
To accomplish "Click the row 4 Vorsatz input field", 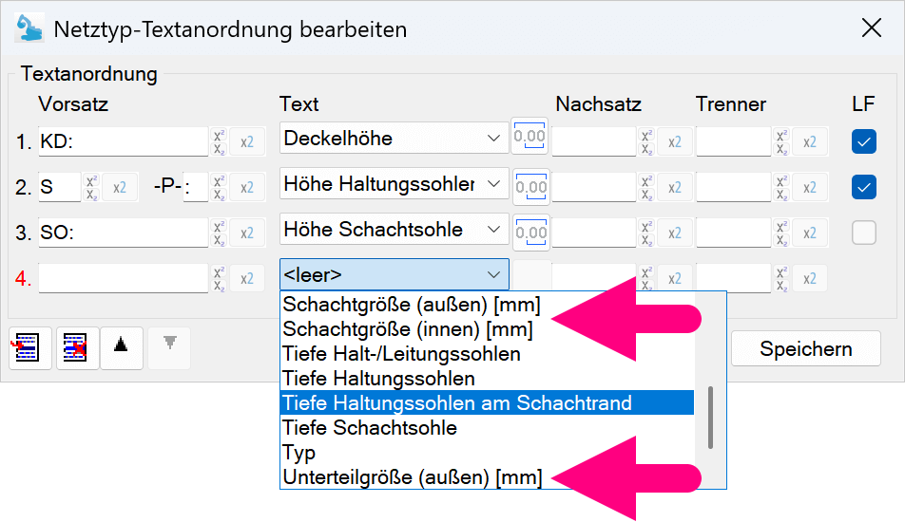I will click(123, 278).
